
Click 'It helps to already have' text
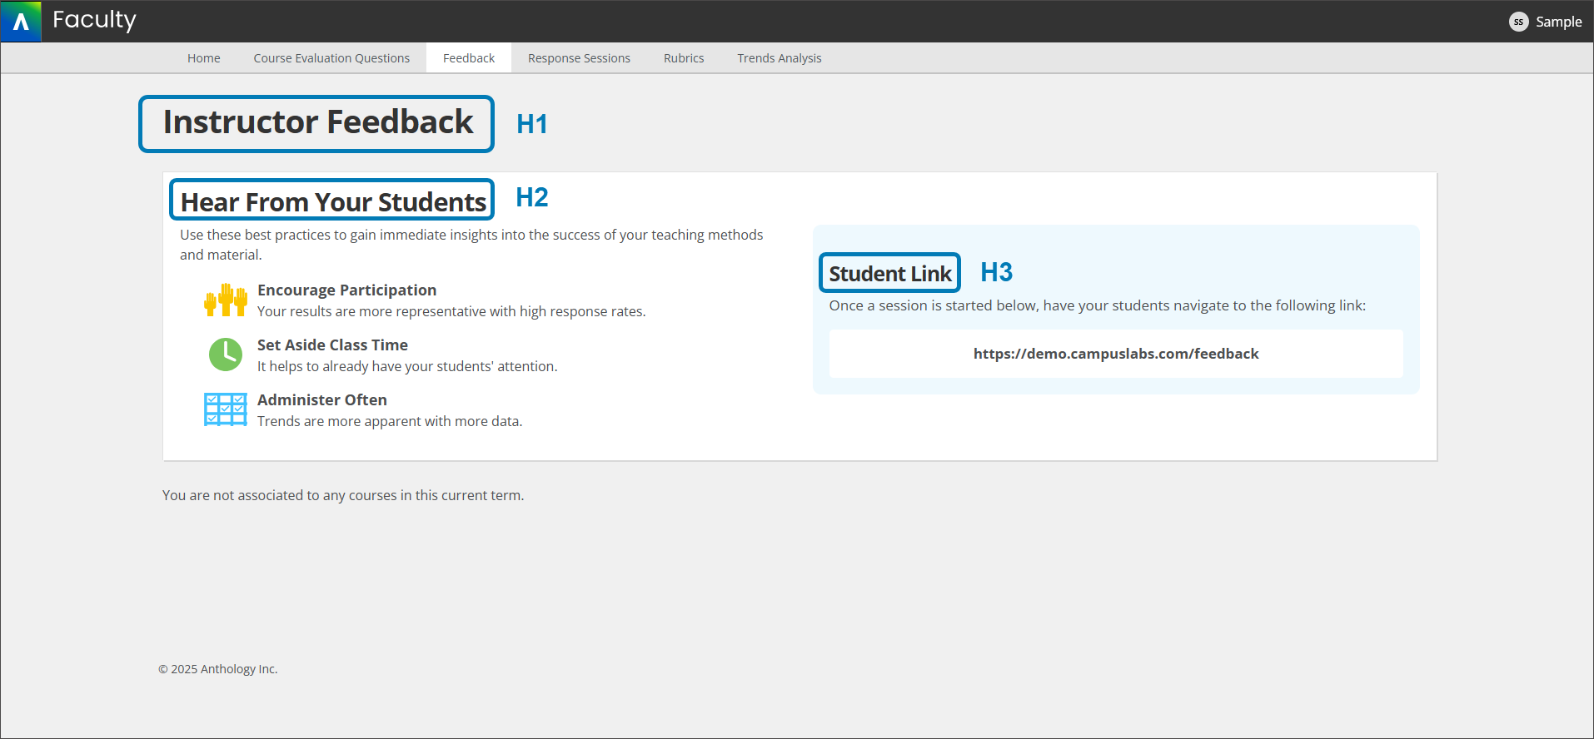click(x=407, y=366)
